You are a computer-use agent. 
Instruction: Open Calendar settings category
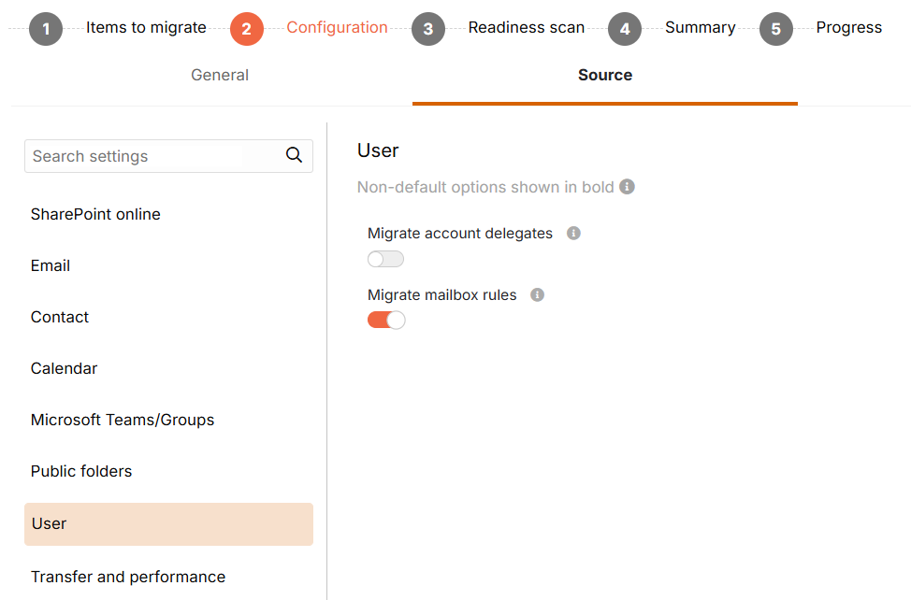pyautogui.click(x=64, y=368)
